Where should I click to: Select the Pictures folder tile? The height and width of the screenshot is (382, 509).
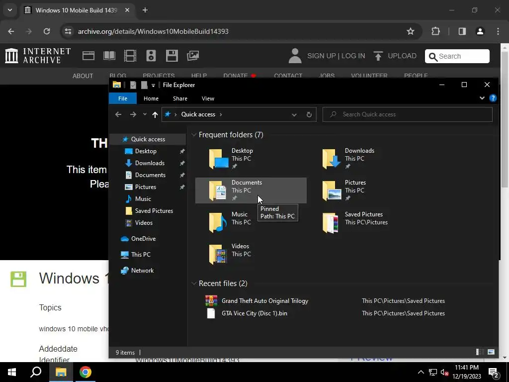tap(364, 191)
